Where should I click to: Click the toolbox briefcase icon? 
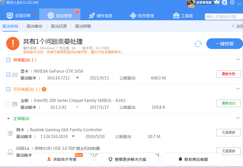(x=176, y=15)
